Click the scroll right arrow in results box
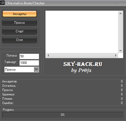This screenshot has height=121, width=126. [116, 56]
